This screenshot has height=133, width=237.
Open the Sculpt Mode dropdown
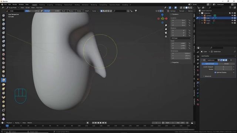[x=13, y=7]
